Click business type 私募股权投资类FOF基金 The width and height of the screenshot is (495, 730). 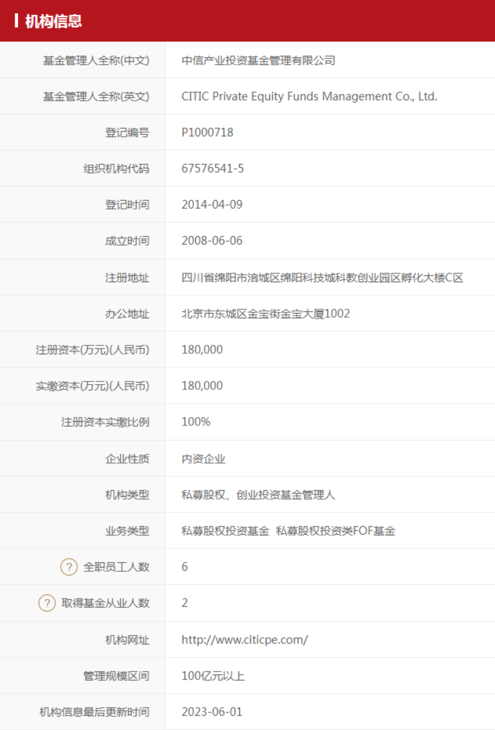pos(336,531)
